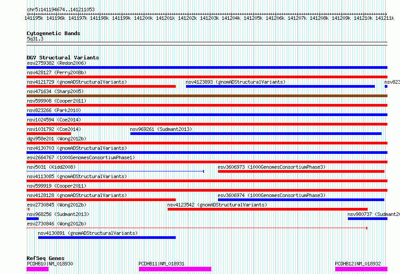Click the RefSeq Genes track title
400x274 pixels.
point(45,258)
